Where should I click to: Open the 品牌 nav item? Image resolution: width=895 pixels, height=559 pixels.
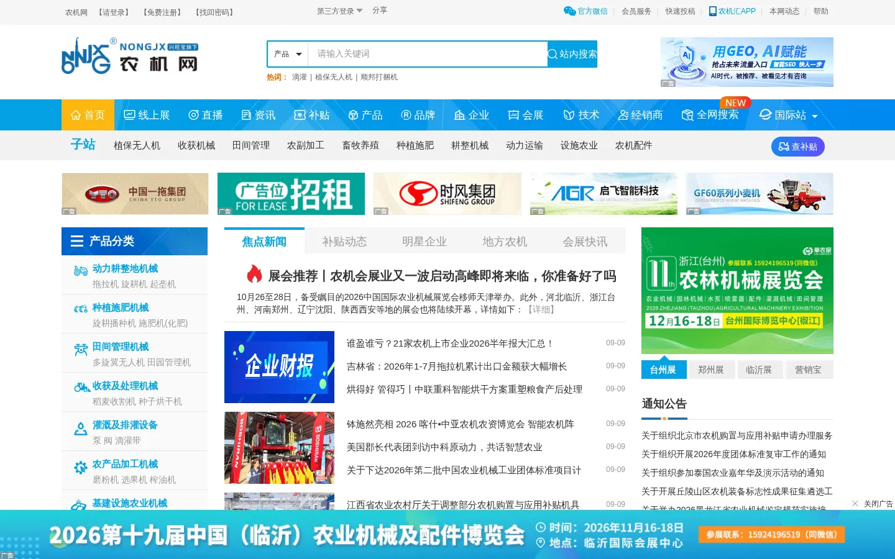coord(418,115)
